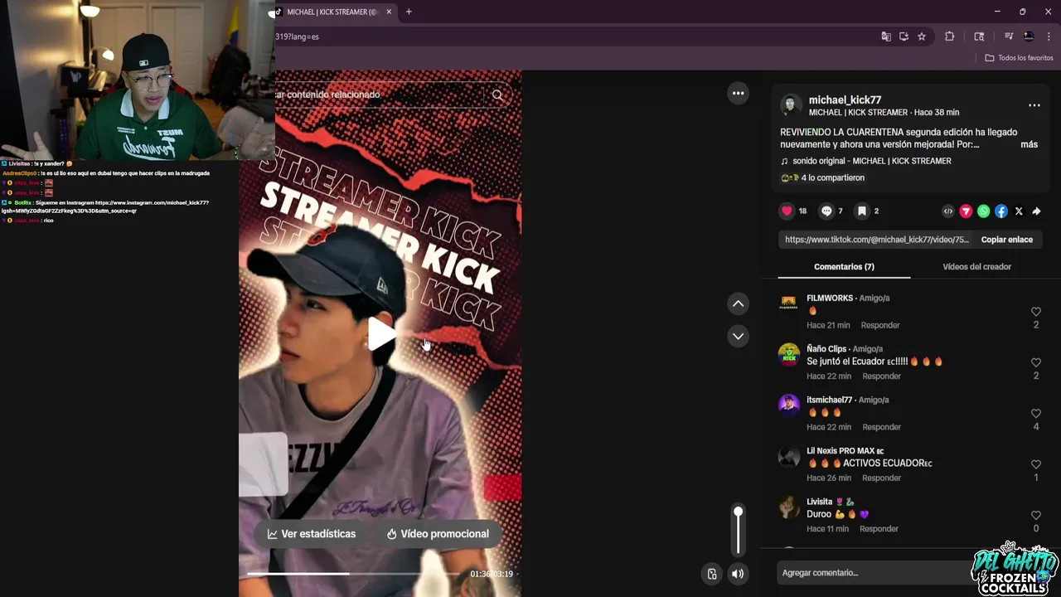Open the media controls icon in browser toolbar
The width and height of the screenshot is (1061, 597).
1009,36
